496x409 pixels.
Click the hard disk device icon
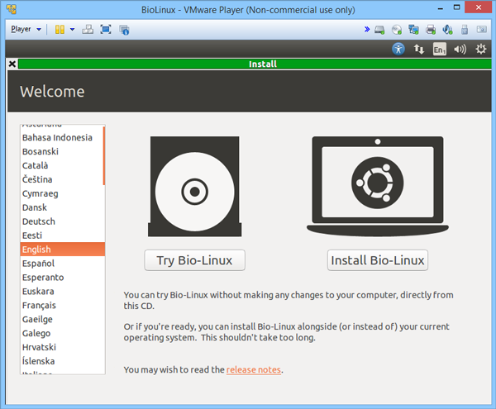click(379, 30)
